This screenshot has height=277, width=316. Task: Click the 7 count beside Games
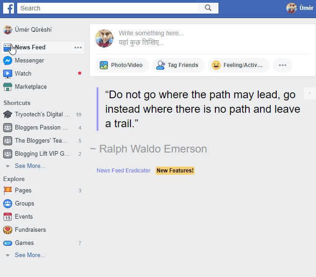tap(80, 243)
